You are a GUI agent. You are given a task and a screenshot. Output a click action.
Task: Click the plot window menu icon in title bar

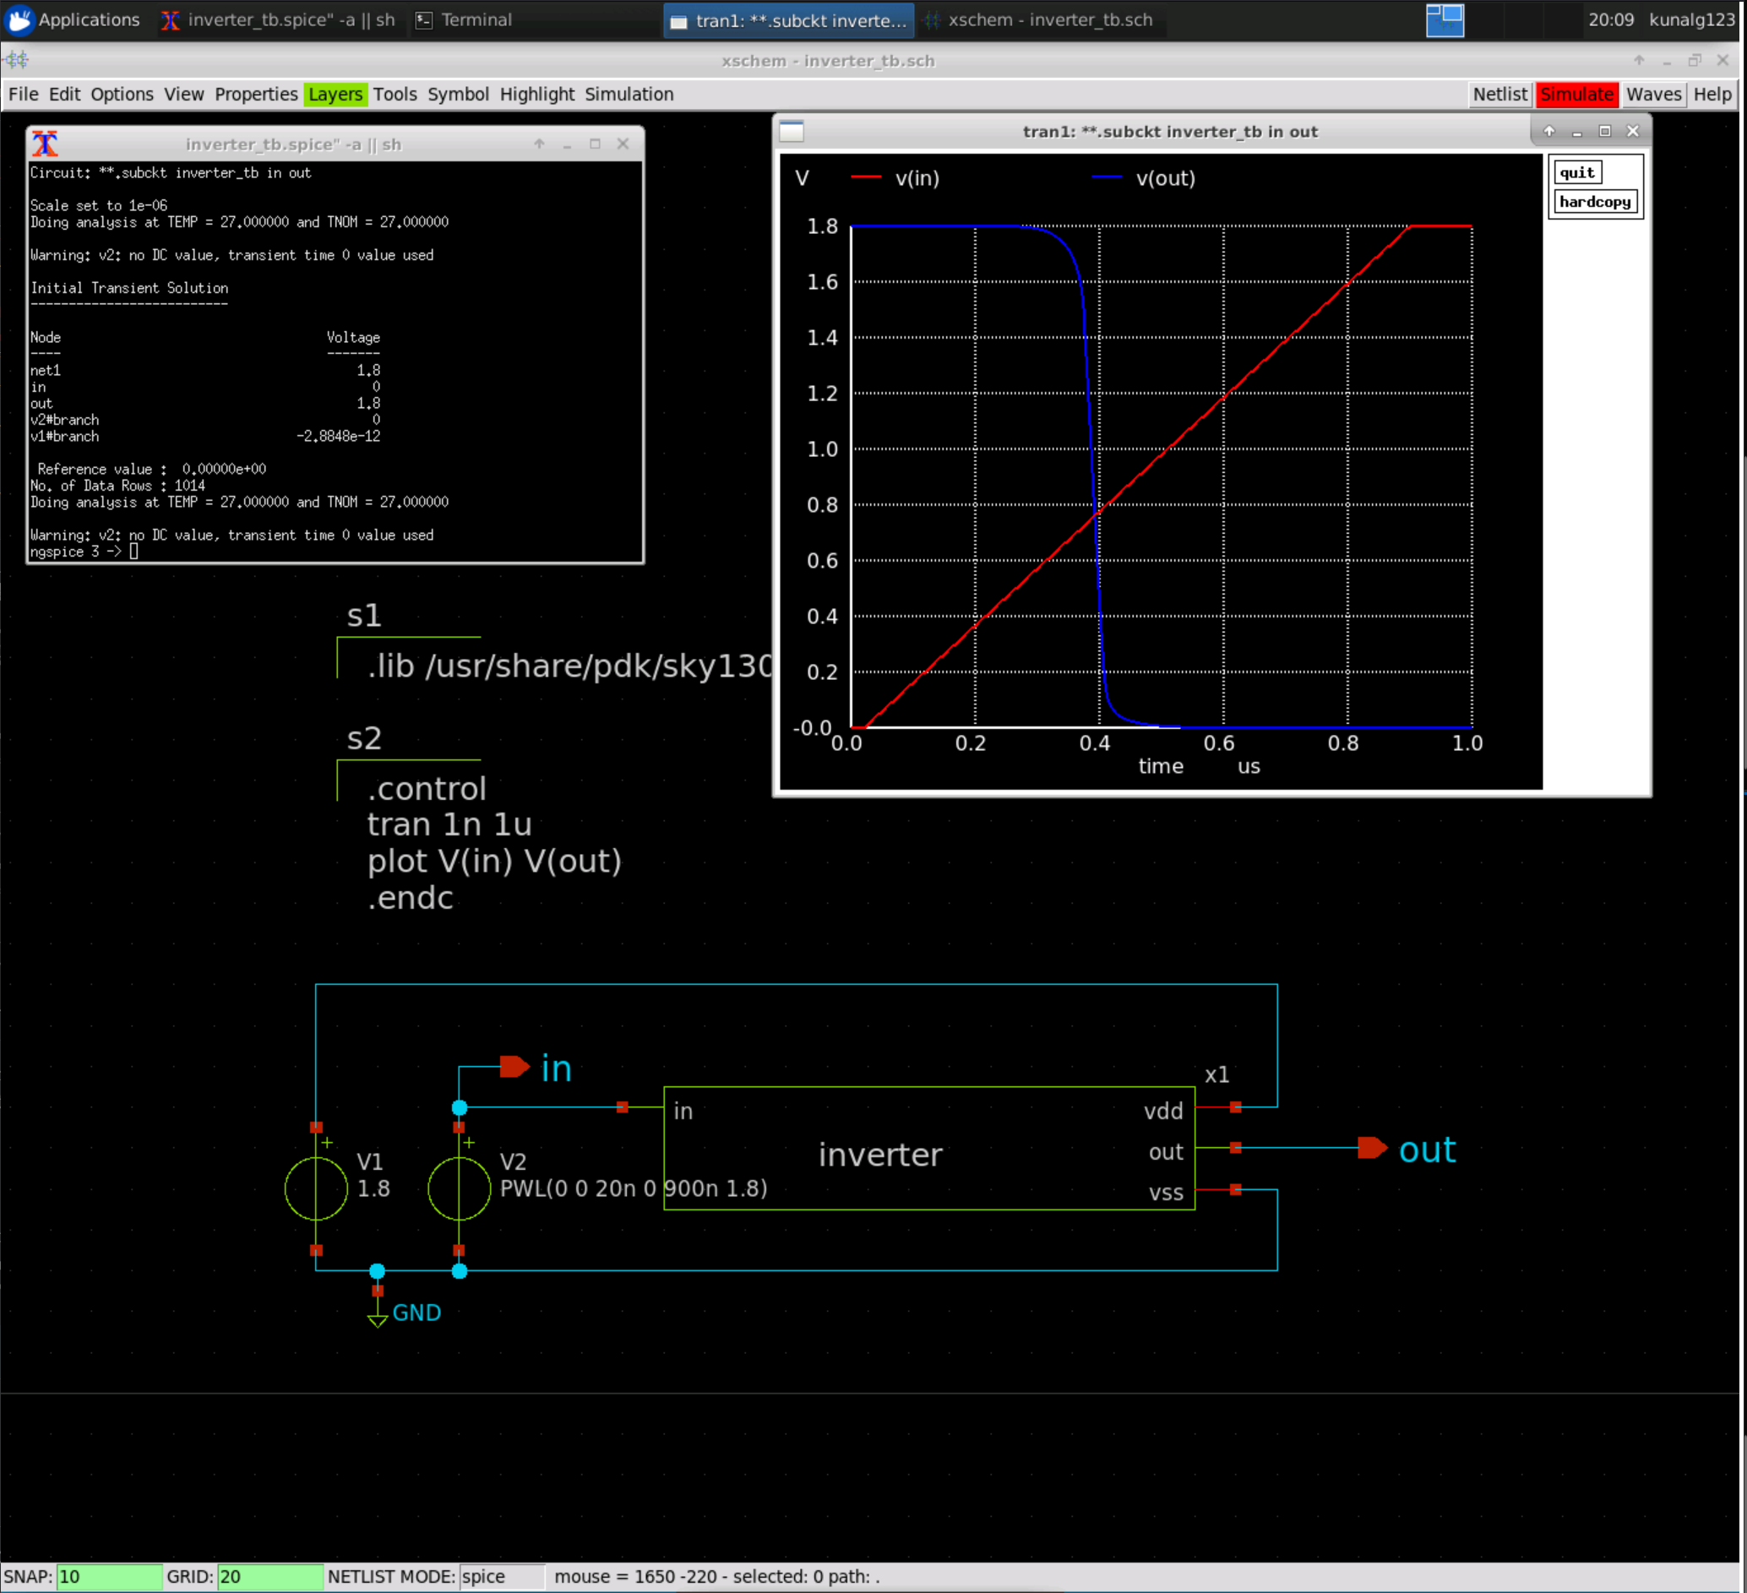tap(792, 132)
